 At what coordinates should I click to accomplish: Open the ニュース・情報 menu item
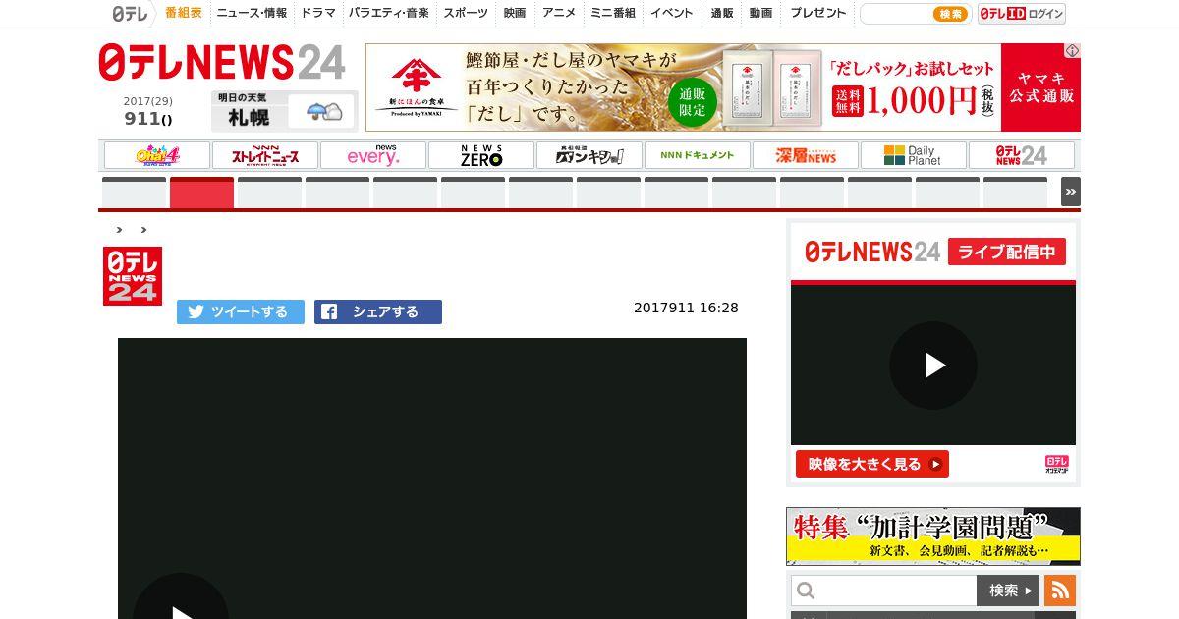pos(252,14)
